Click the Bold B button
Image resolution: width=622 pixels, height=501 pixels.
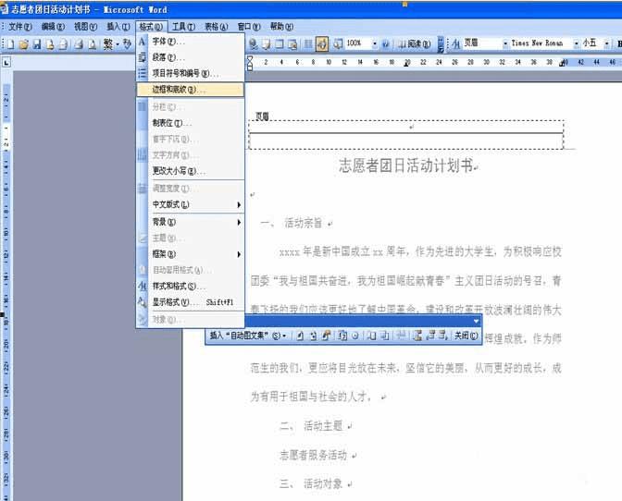coord(618,44)
